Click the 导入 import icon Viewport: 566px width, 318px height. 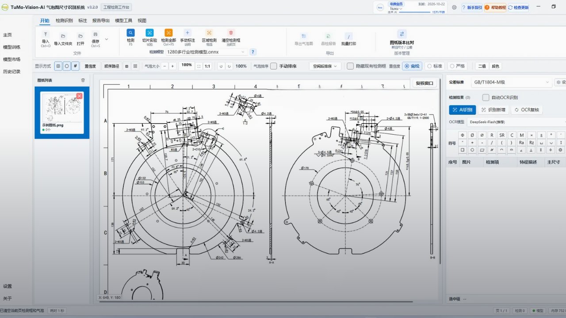point(46,34)
